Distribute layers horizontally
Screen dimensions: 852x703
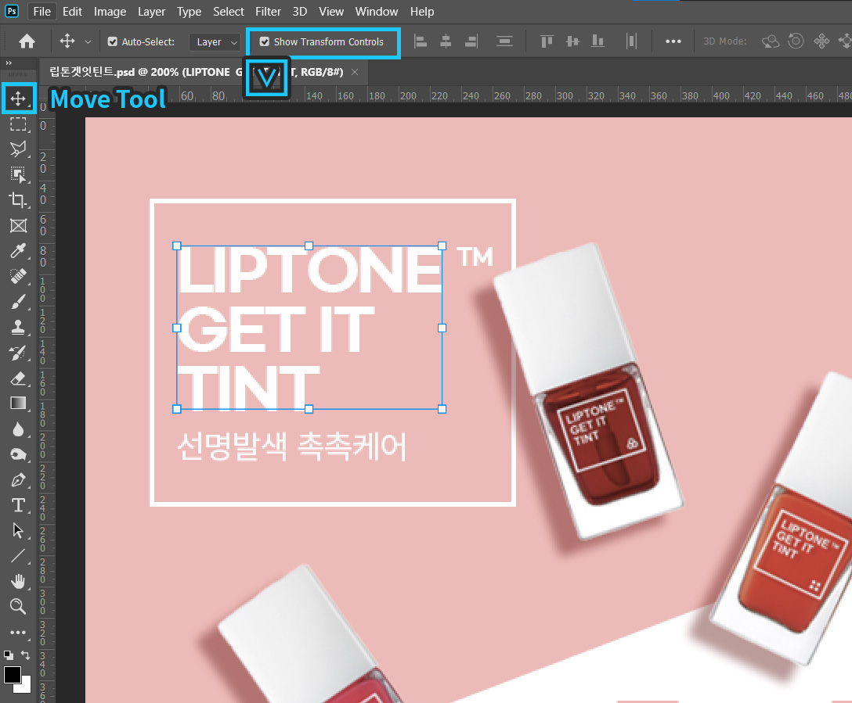point(631,41)
